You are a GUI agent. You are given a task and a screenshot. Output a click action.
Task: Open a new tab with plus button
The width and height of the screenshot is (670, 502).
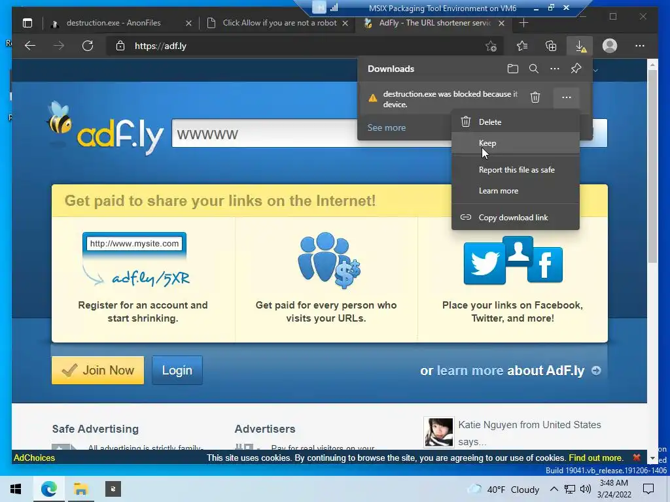523,23
